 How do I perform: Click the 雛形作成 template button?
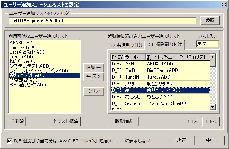[x=123, y=121]
